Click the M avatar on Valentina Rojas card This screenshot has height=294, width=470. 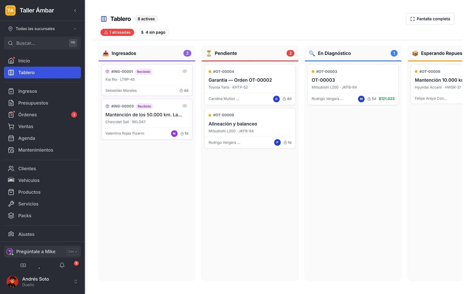[174, 133]
